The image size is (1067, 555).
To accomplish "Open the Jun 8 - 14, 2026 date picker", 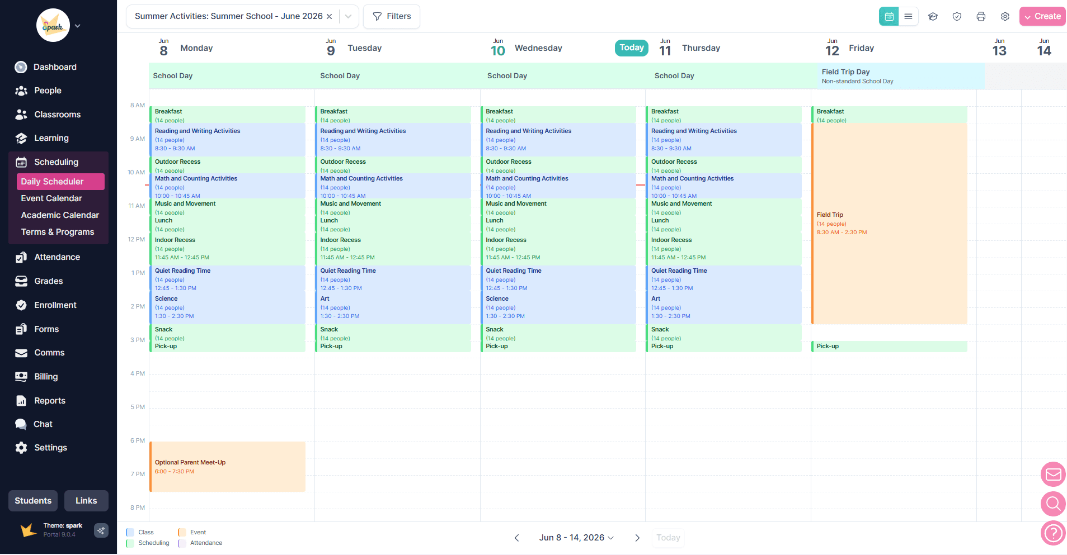I will (576, 538).
